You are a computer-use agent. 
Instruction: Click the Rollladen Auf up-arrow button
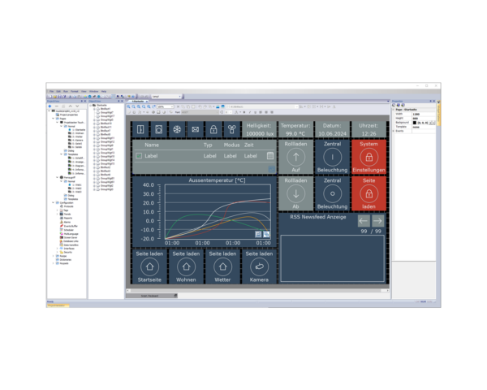click(x=295, y=157)
